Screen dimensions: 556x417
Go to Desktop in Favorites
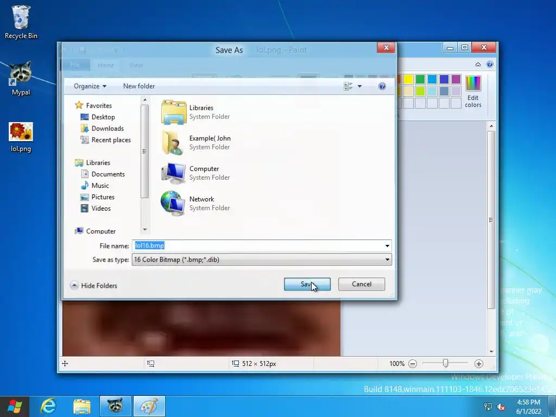pyautogui.click(x=98, y=117)
